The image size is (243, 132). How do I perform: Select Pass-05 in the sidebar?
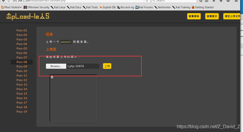[22, 49]
